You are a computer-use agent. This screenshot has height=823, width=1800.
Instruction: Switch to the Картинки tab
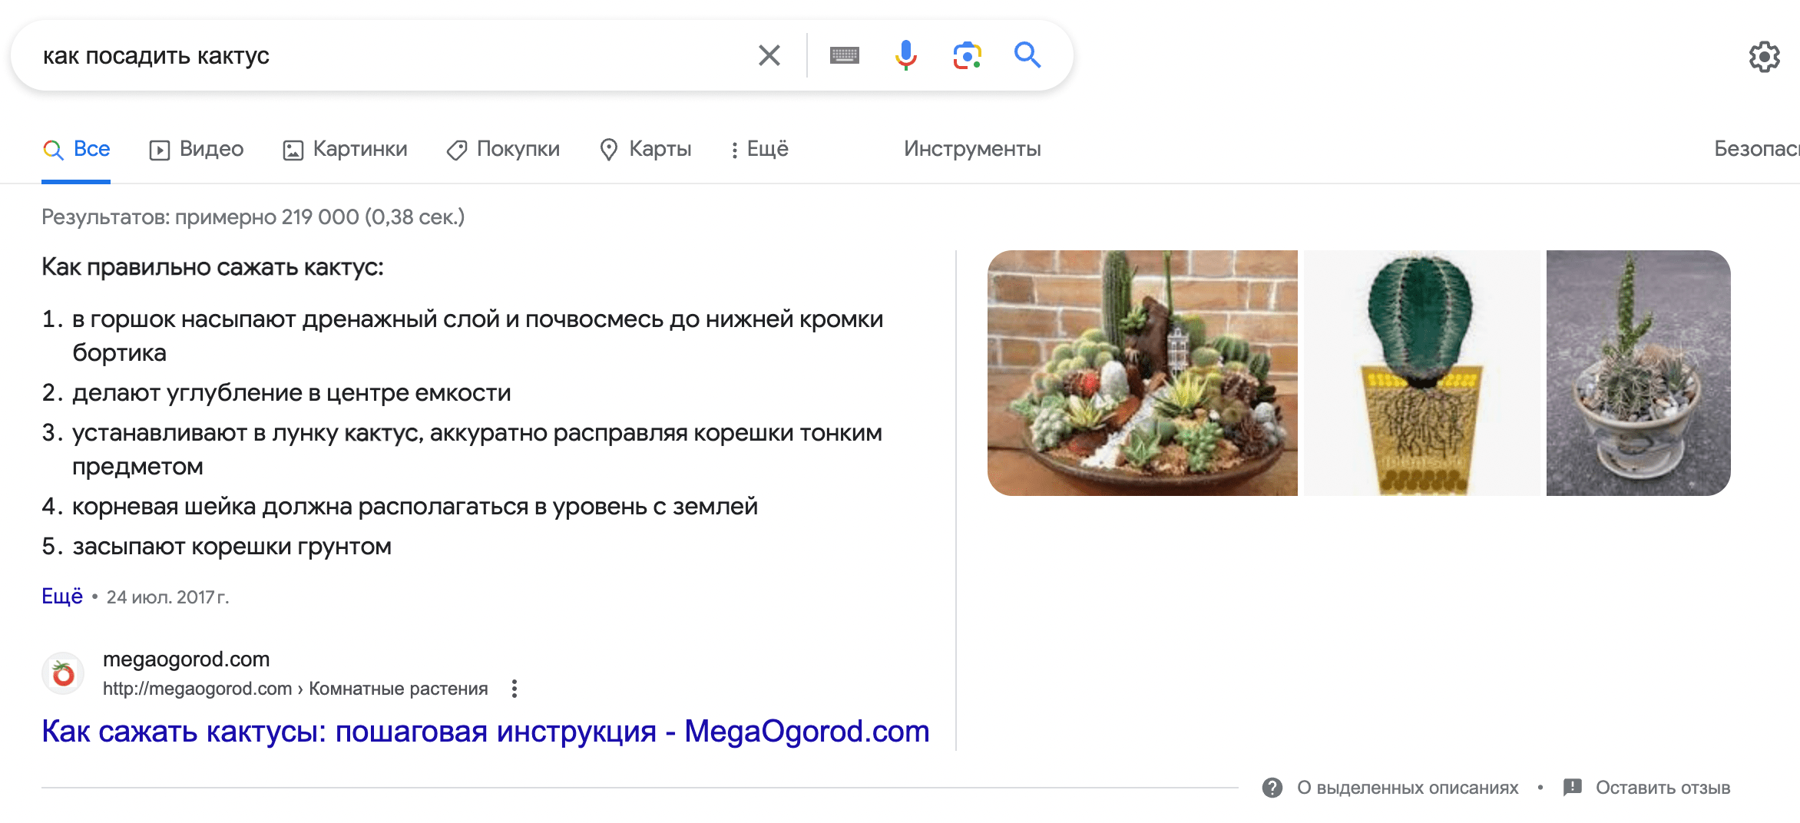[x=346, y=149]
